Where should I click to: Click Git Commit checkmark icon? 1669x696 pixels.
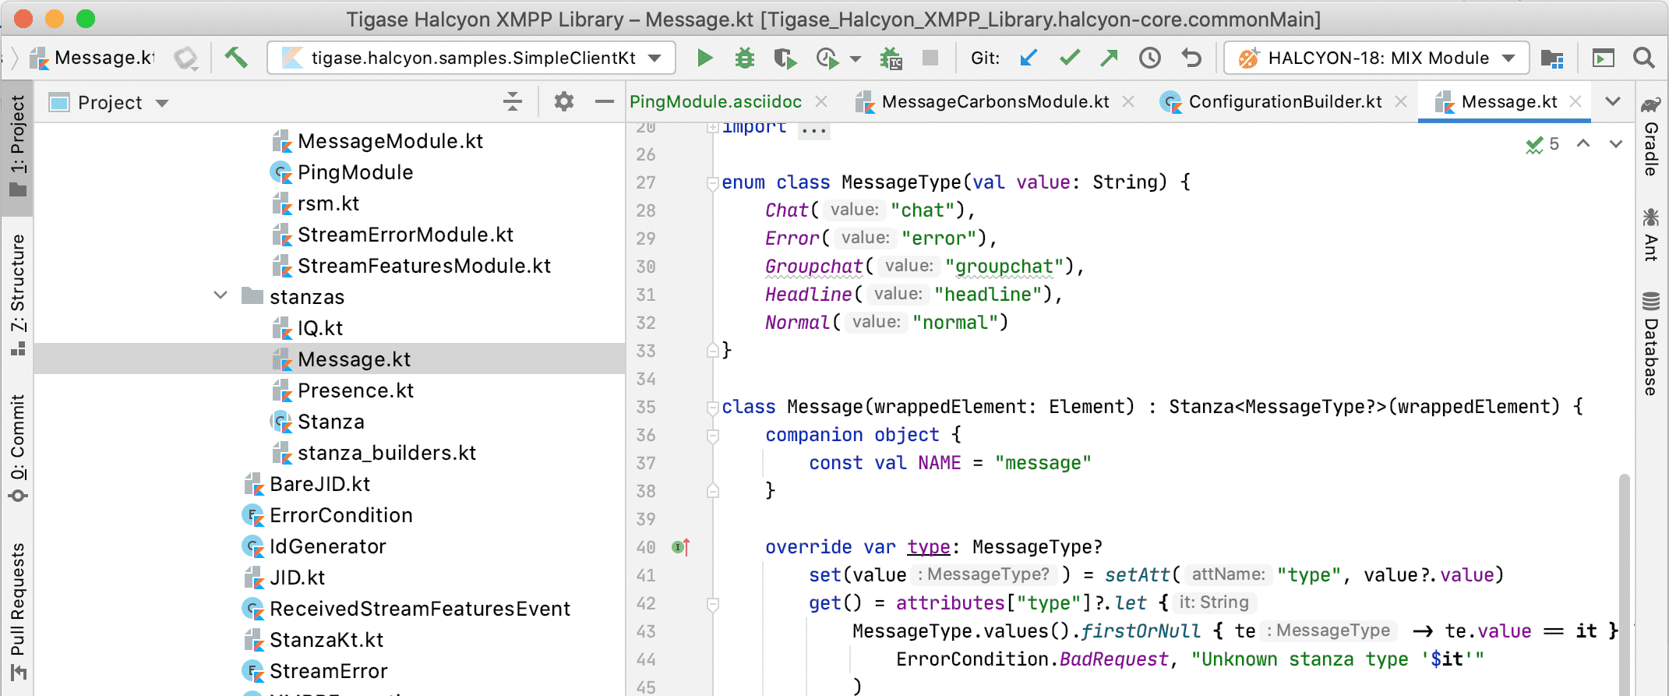coord(1070,58)
